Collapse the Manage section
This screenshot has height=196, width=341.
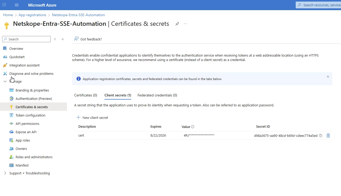[5, 81]
